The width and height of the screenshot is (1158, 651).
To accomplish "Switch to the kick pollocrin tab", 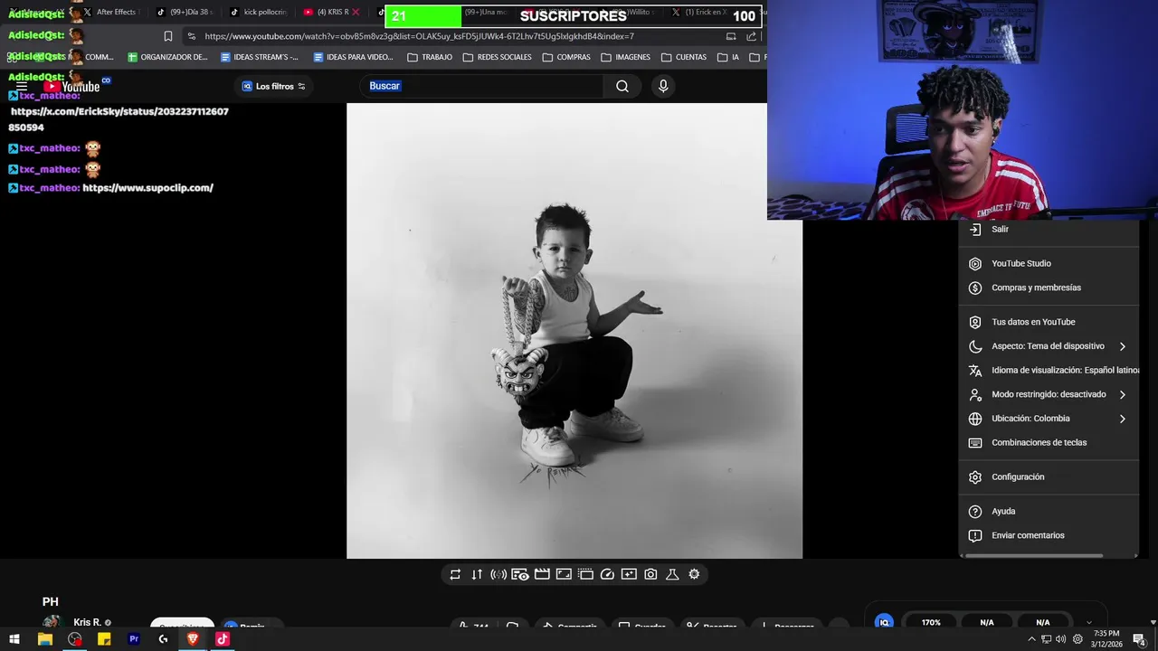I will pyautogui.click(x=258, y=13).
